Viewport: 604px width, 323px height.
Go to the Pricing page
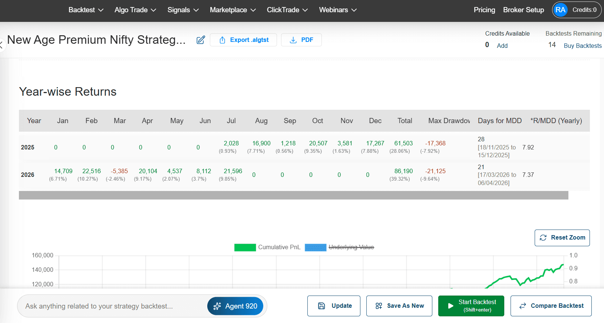pyautogui.click(x=484, y=10)
